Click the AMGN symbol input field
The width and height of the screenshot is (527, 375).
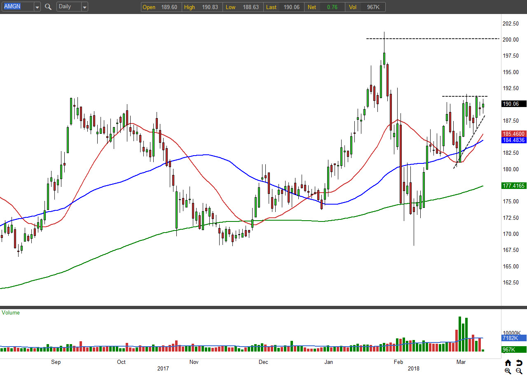coord(17,7)
